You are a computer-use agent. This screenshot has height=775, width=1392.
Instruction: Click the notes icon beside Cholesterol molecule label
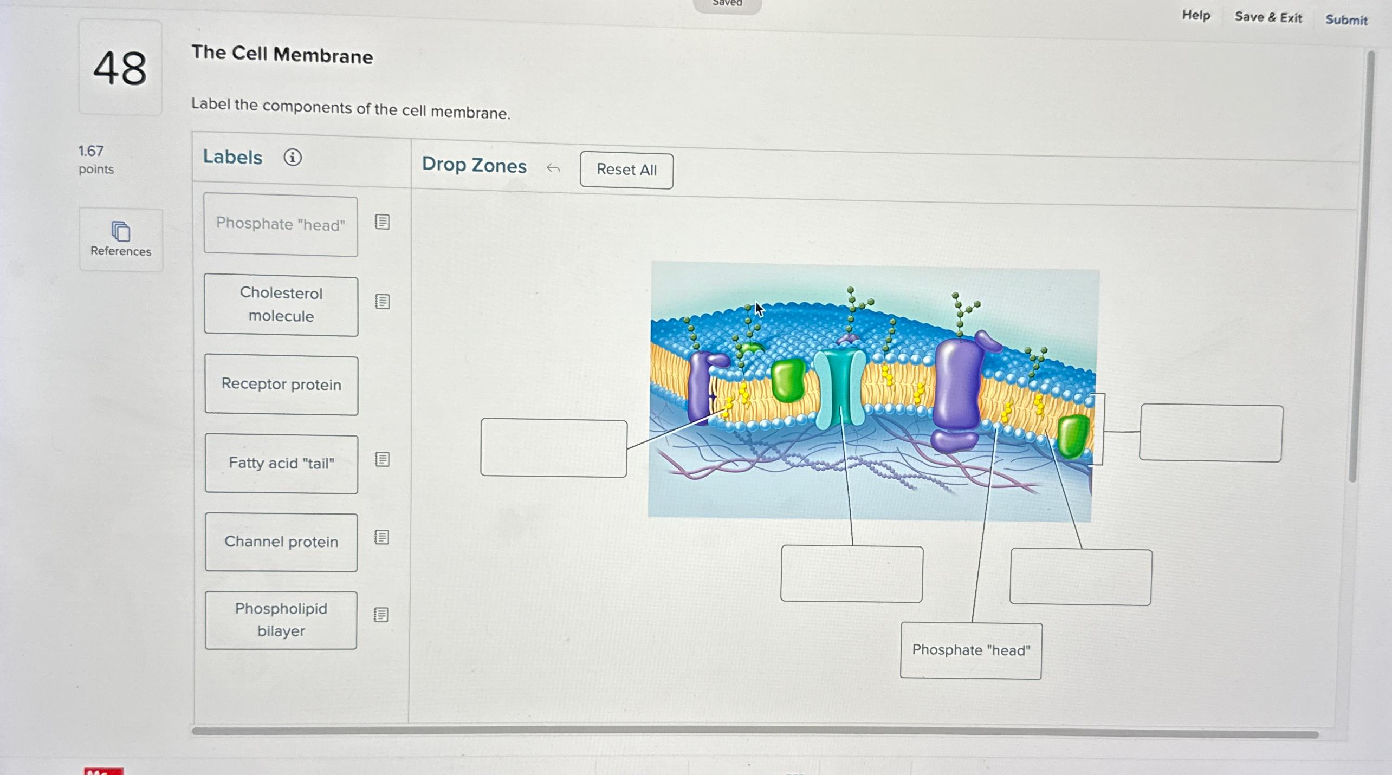tap(382, 303)
